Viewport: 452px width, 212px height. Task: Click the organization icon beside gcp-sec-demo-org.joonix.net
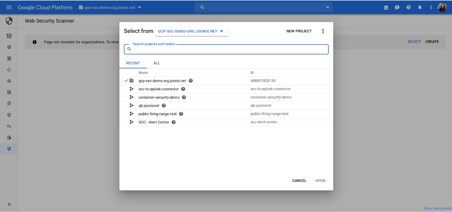click(131, 80)
